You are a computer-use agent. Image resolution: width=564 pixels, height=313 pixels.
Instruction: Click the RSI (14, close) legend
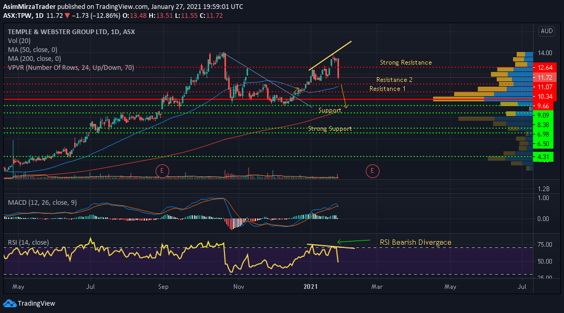28,243
